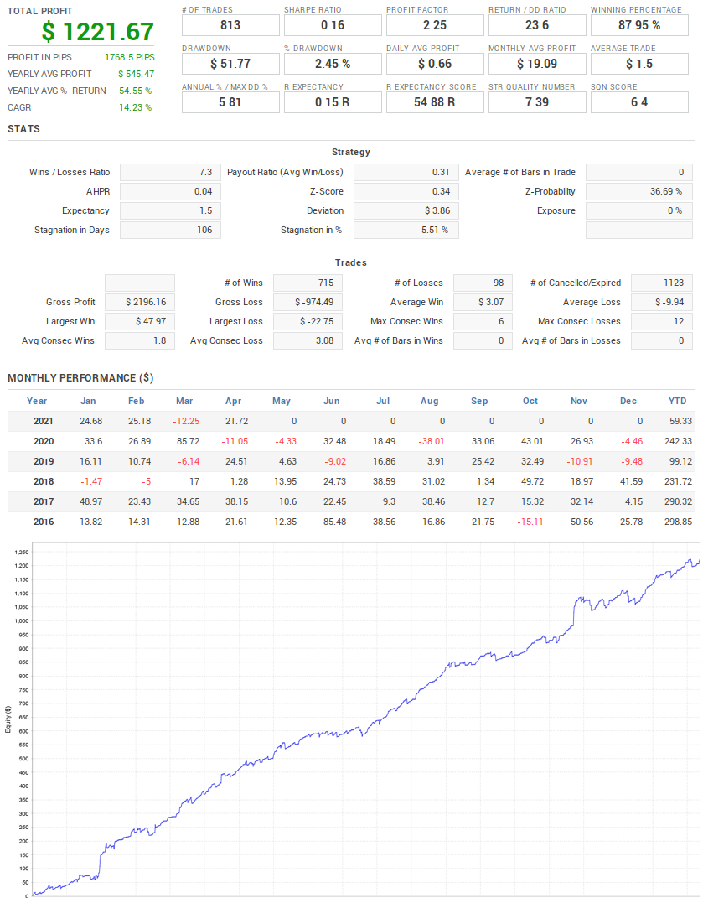Click the Equity ($) axis label
The width and height of the screenshot is (703, 898).
point(8,719)
